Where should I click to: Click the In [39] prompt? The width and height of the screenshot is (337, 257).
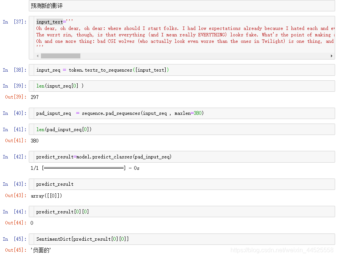coord(15,86)
